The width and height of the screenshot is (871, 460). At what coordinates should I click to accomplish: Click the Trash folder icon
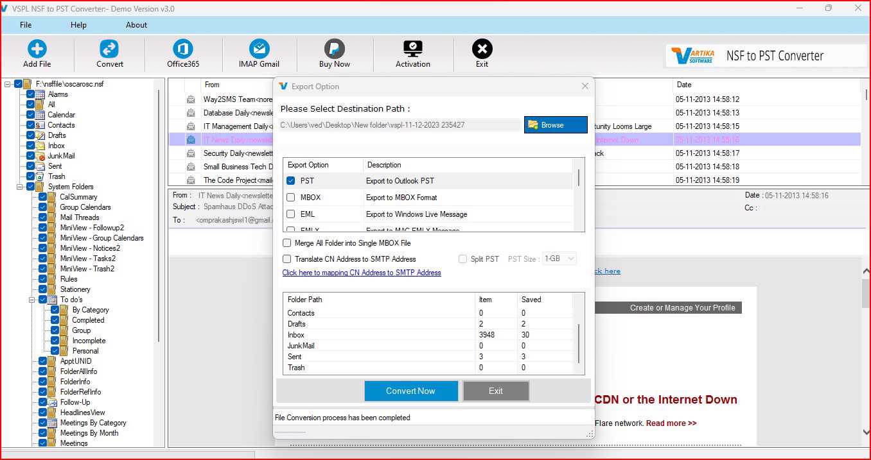coord(40,176)
